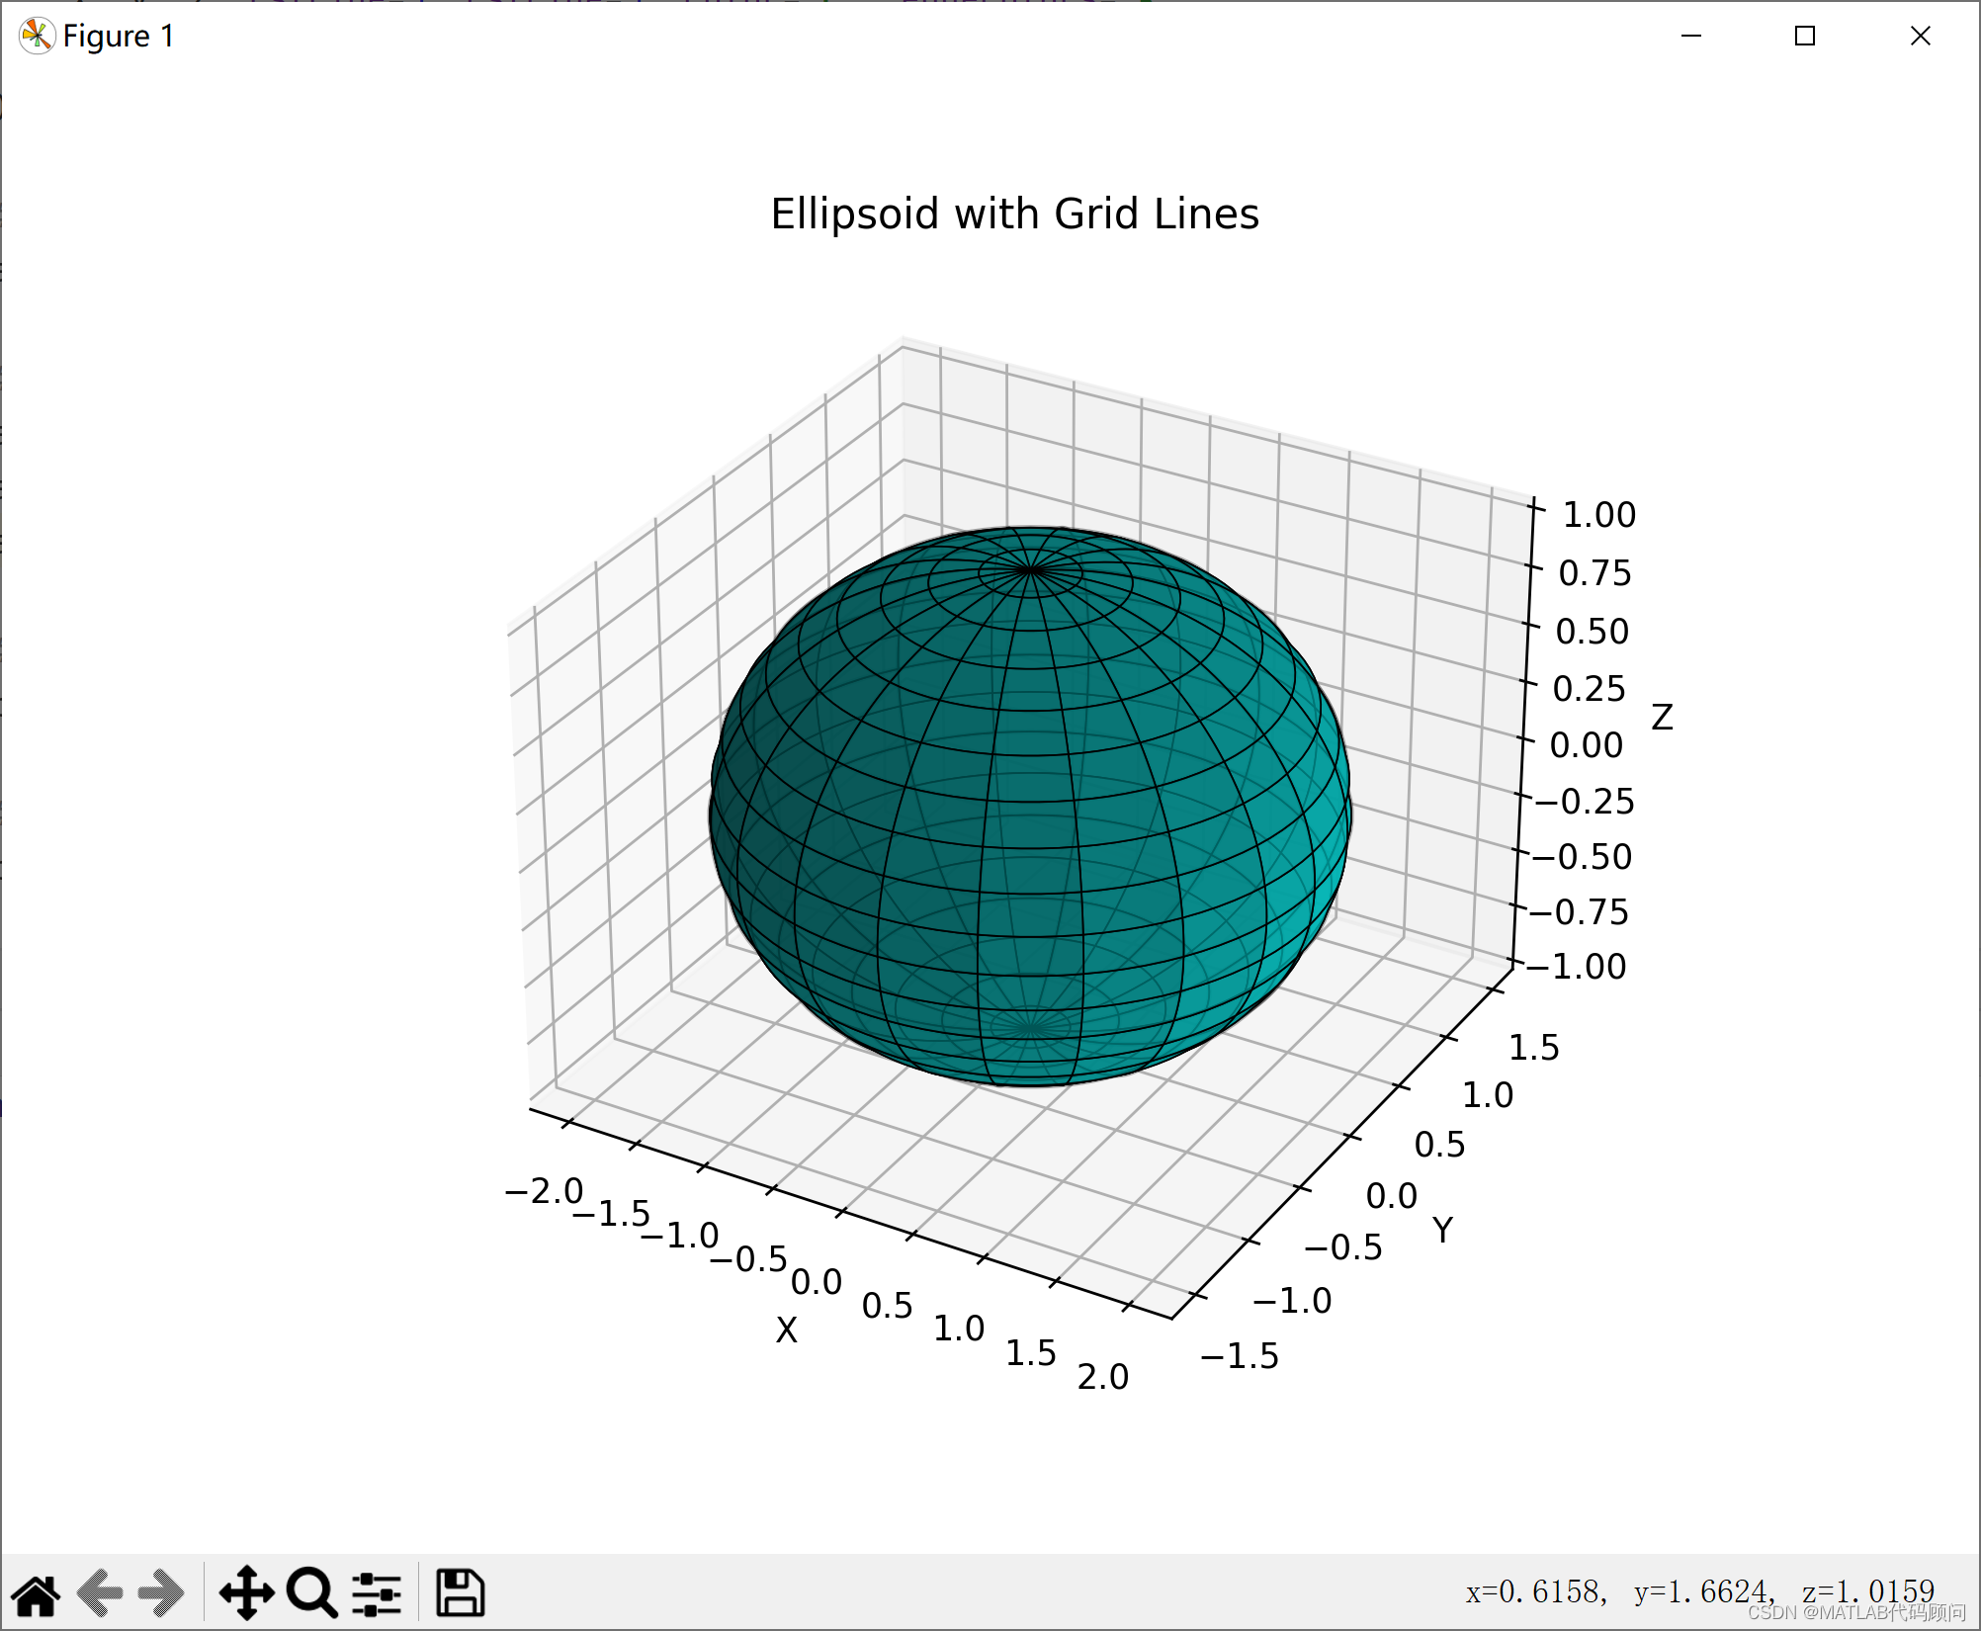Click the Z axis label
Image resolution: width=1981 pixels, height=1631 pixels.
[x=1662, y=717]
